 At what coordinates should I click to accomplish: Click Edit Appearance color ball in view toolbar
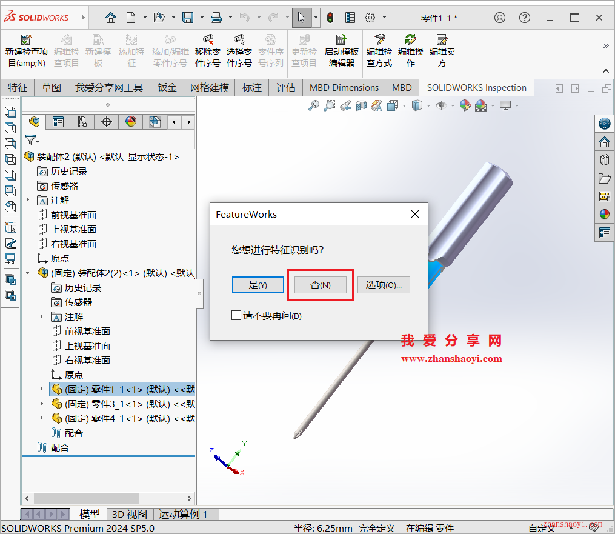465,105
